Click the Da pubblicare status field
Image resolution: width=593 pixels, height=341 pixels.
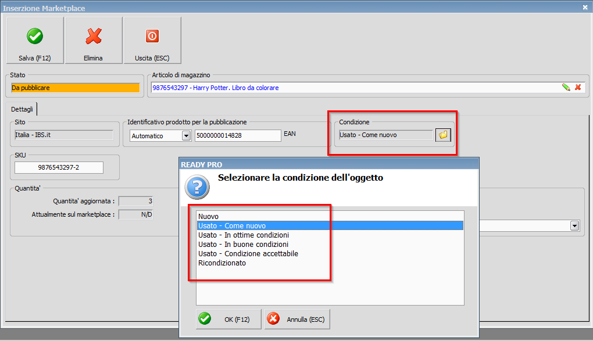(75, 88)
